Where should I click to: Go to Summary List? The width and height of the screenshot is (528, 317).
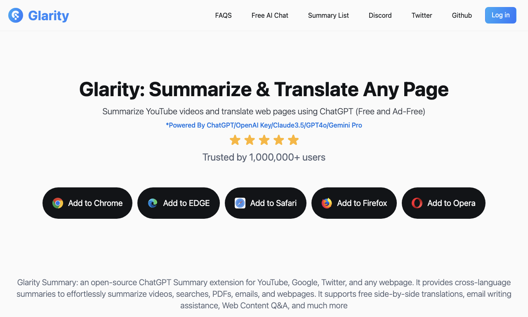[x=328, y=15]
